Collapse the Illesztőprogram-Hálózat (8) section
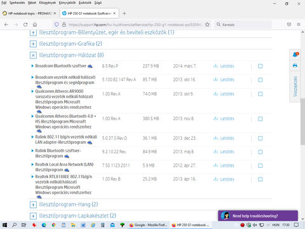Screen dimensions: 305x229 coord(33,55)
